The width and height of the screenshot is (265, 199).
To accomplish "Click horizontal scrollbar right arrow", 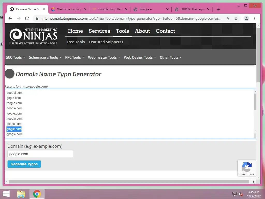I will pos(254,182).
